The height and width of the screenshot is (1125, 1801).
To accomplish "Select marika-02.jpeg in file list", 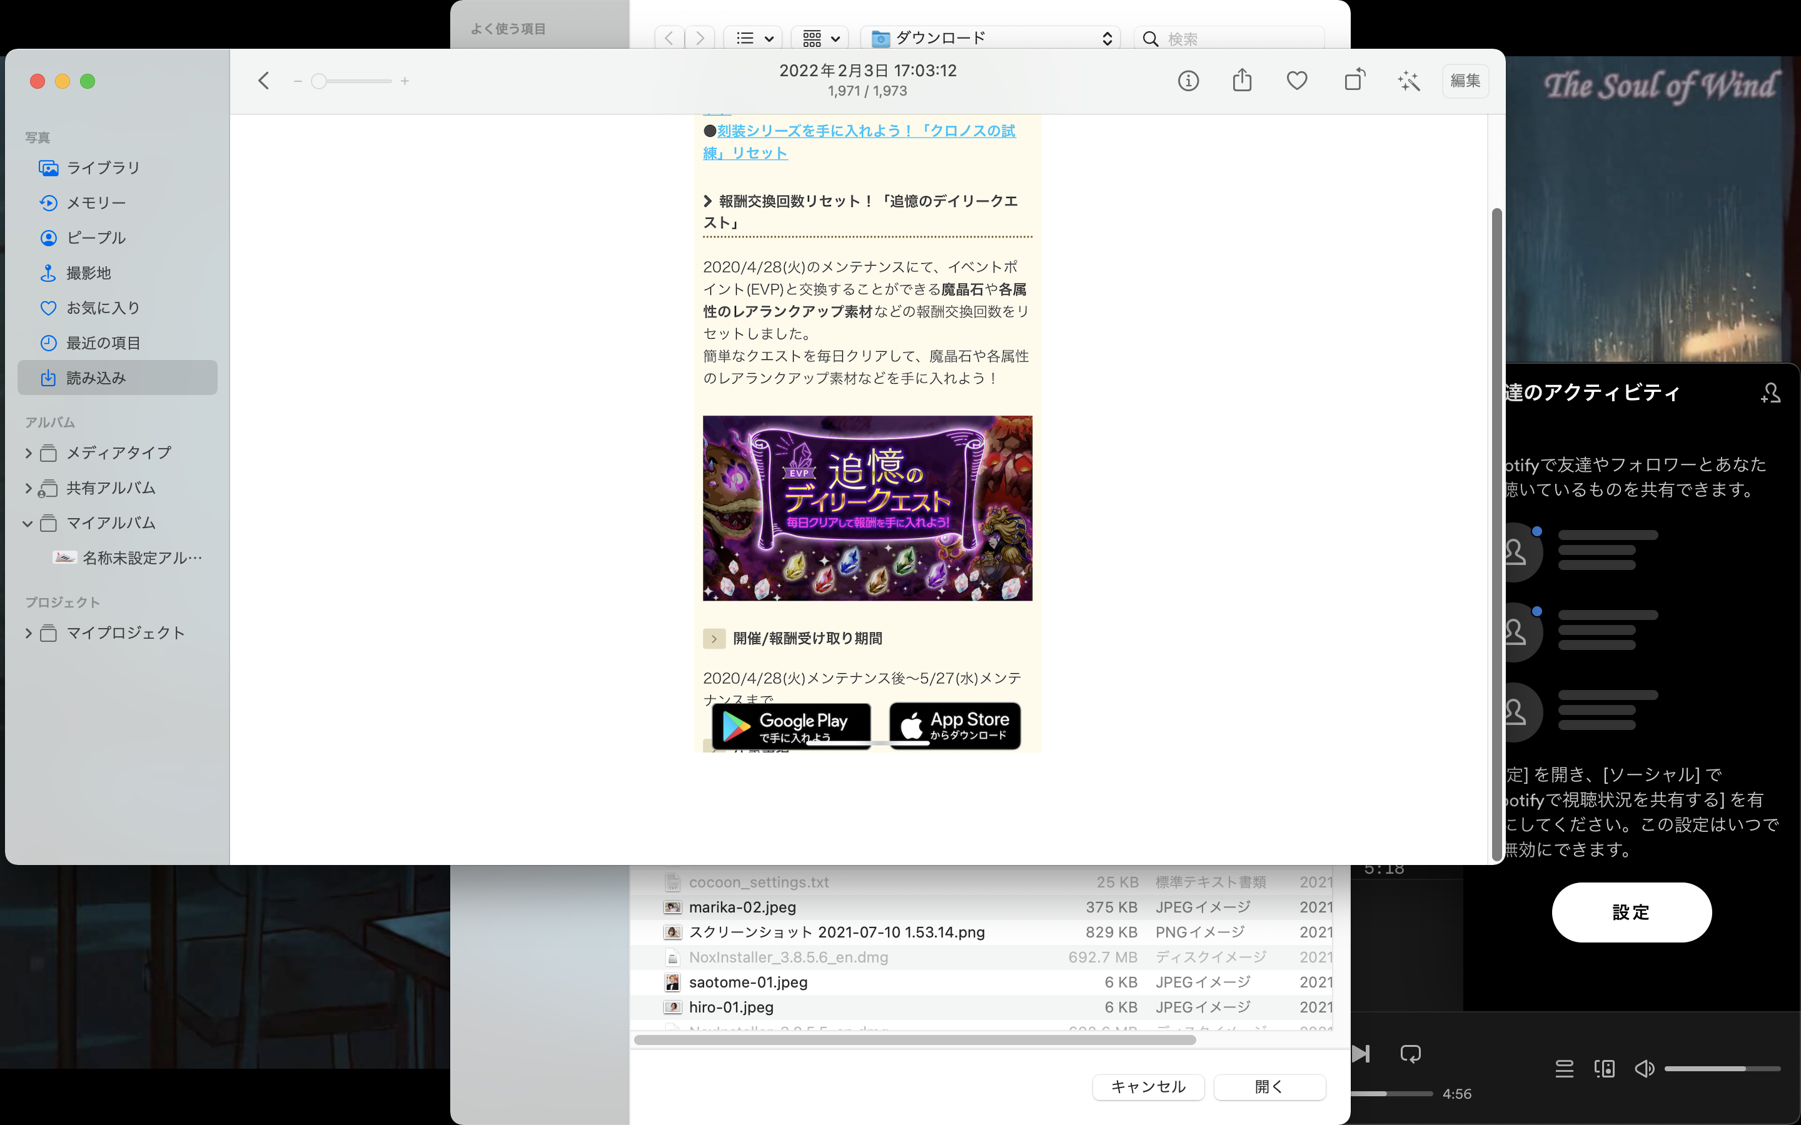I will point(982,907).
